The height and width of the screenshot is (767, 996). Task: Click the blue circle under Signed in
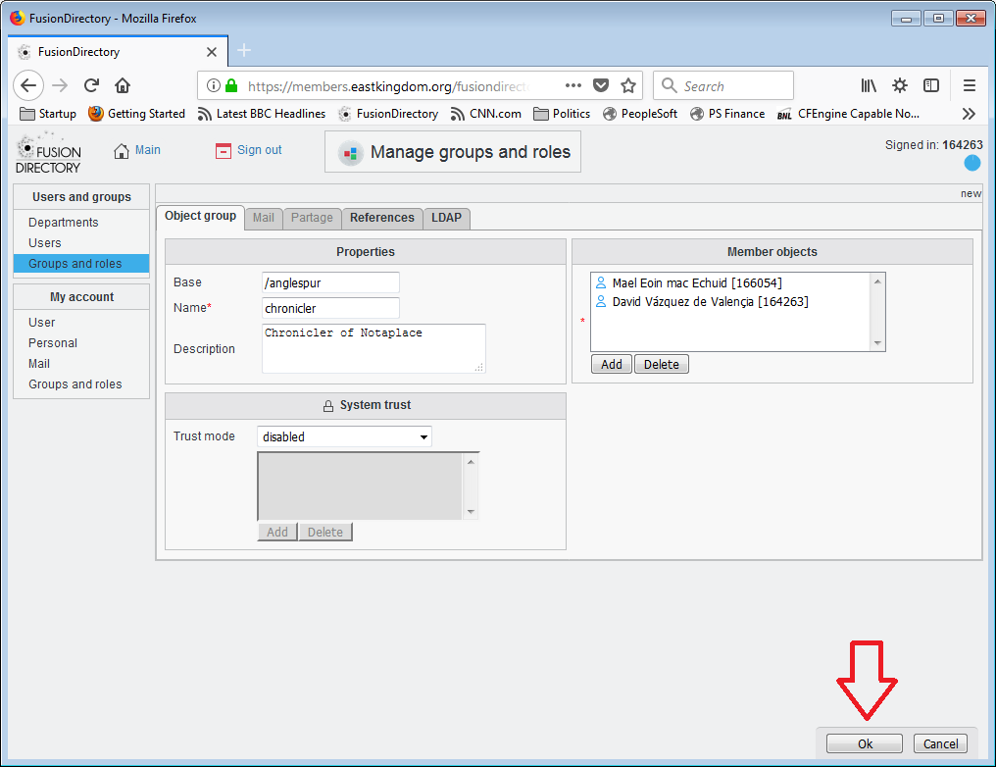(971, 164)
